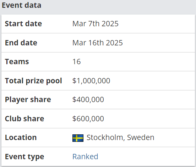The height and width of the screenshot is (167, 196).
Task: Select the $1,000,000 prize value
Action: point(91,80)
